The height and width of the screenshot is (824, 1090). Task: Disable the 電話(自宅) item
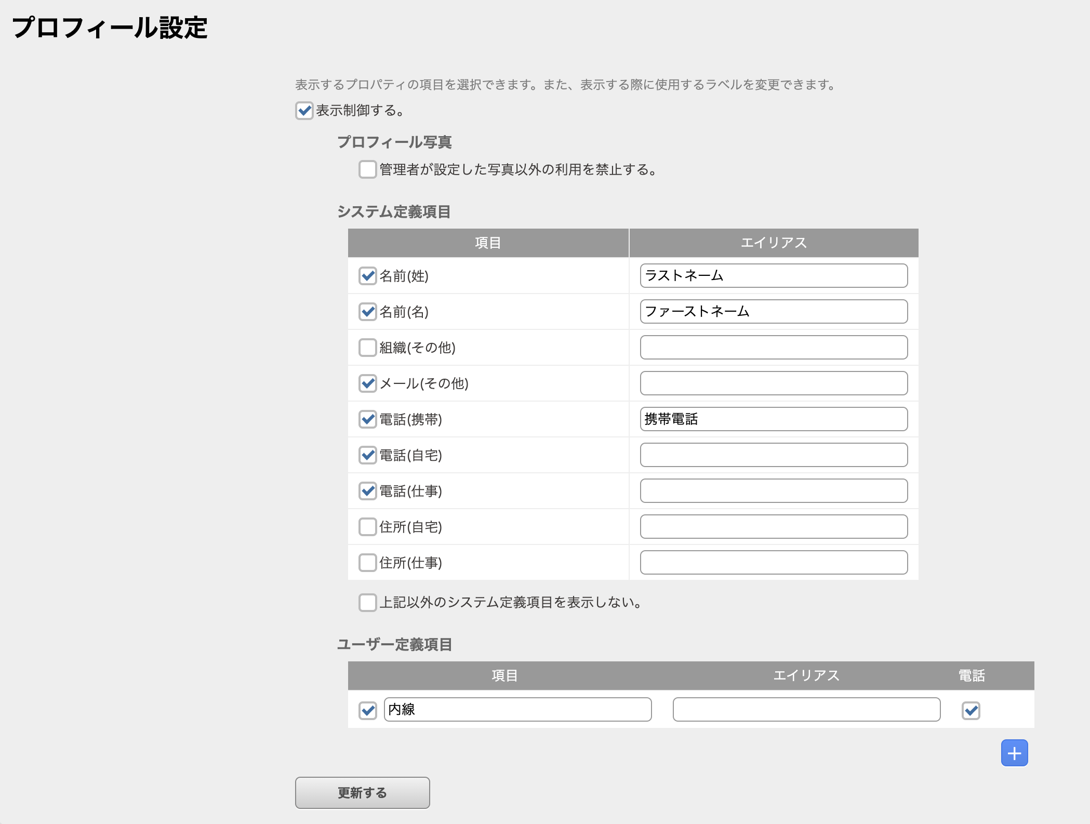click(x=367, y=455)
